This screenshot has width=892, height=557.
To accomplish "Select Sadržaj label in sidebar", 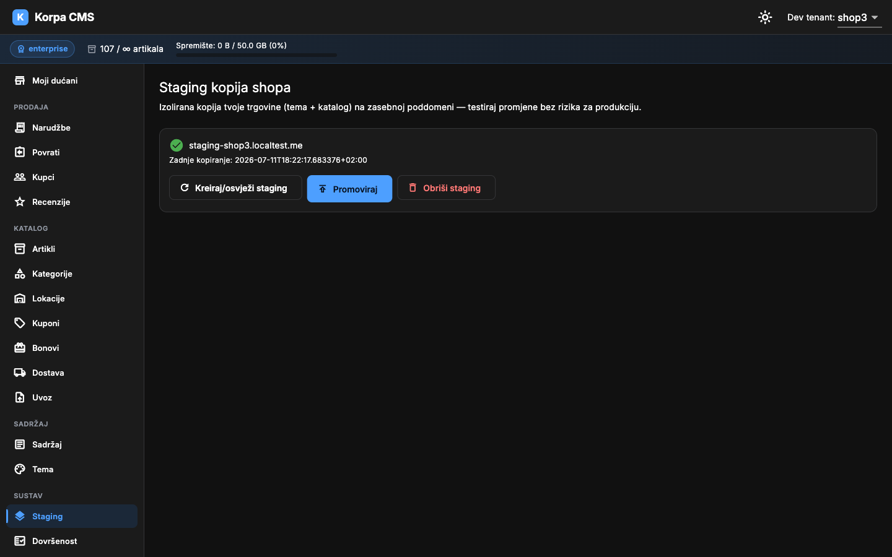I will point(47,444).
